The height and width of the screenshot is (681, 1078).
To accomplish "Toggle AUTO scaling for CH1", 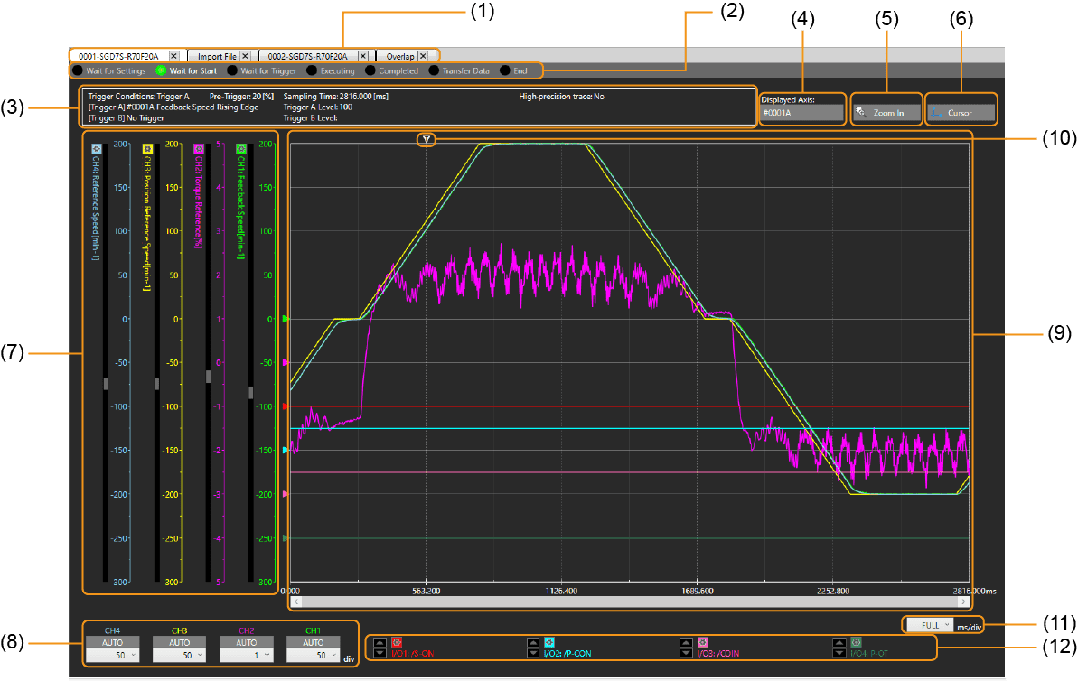I will (313, 642).
